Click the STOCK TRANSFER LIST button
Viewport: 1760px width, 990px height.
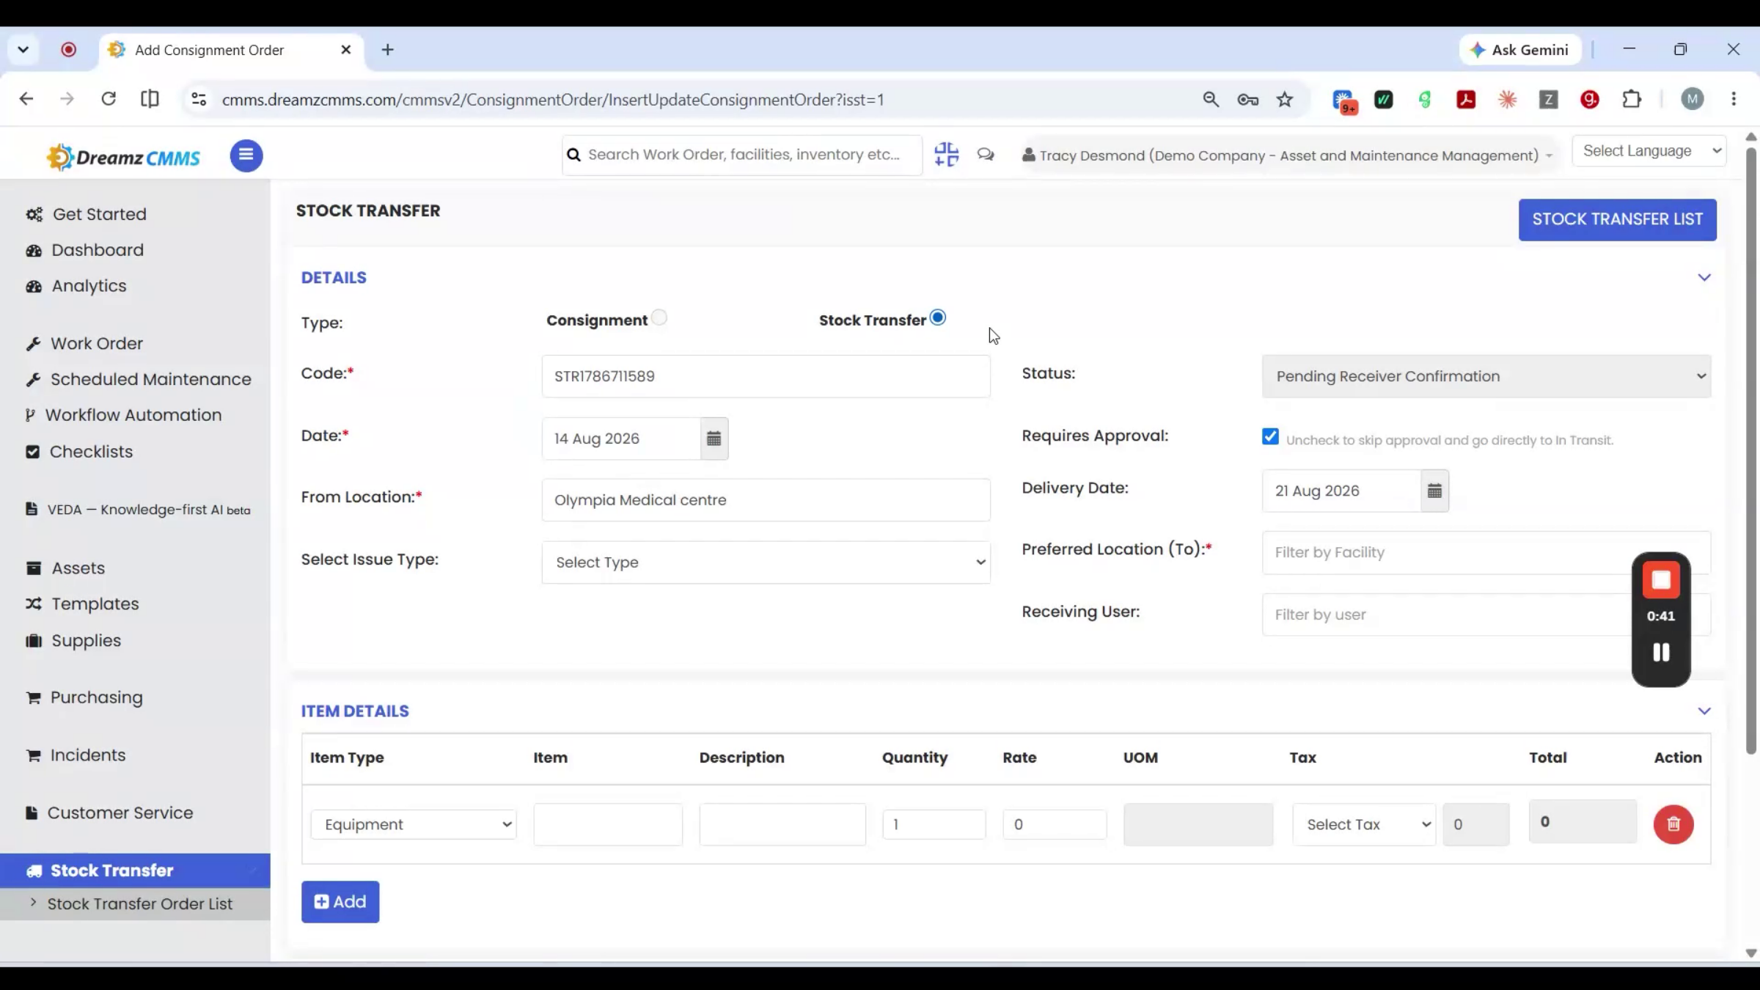pyautogui.click(x=1617, y=219)
